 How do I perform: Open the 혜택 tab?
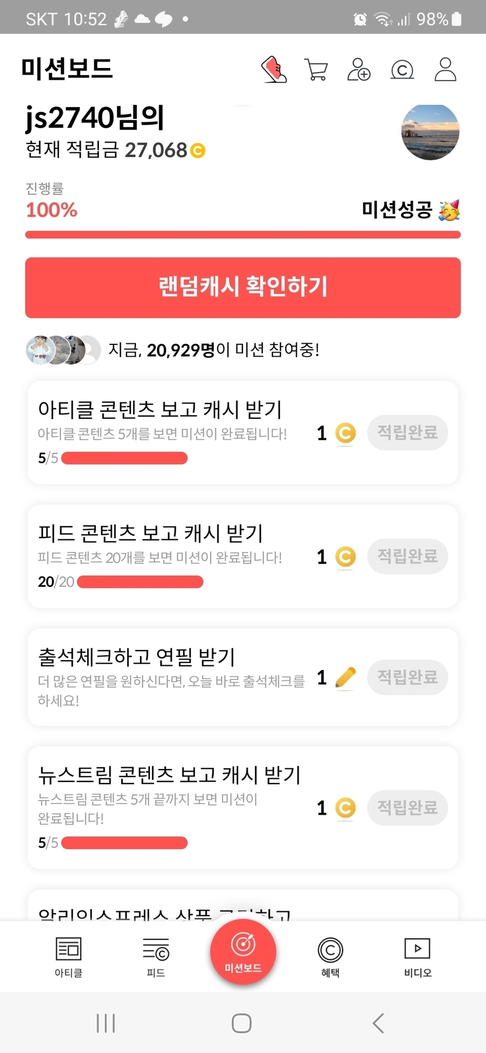coord(330,956)
